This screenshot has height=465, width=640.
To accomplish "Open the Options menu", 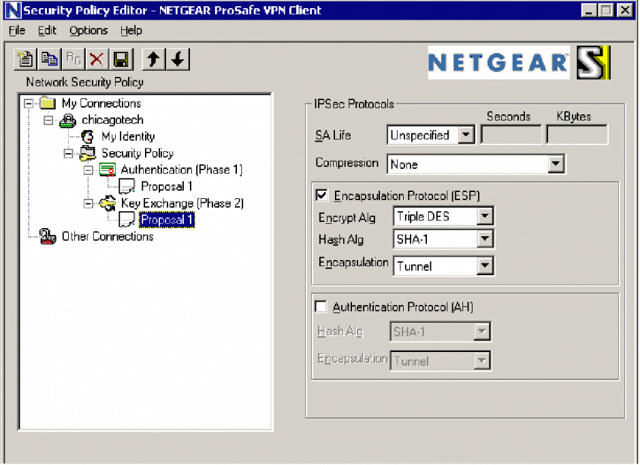I will pyautogui.click(x=89, y=31).
